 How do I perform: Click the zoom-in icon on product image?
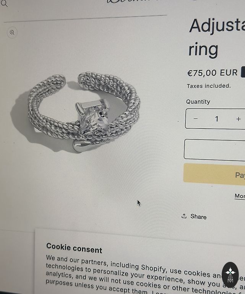pyautogui.click(x=12, y=33)
